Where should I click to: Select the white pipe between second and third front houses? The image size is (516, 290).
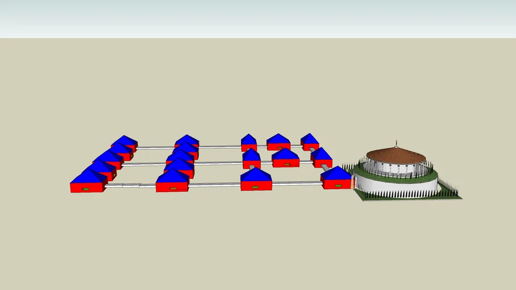click(214, 185)
